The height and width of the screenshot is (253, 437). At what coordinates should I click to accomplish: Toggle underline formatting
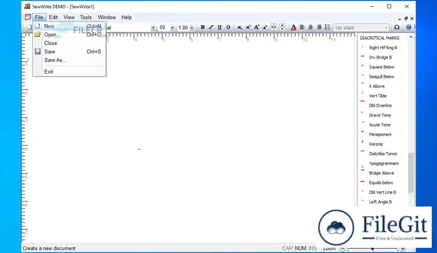[220, 27]
